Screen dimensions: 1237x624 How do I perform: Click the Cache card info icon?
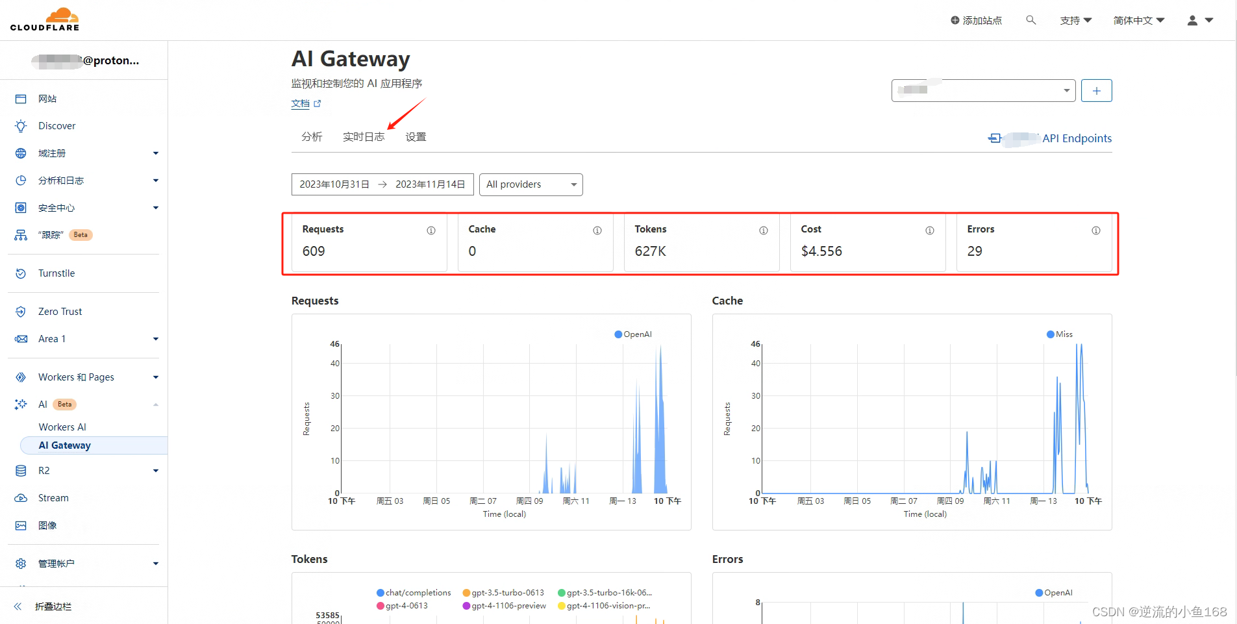coord(597,231)
